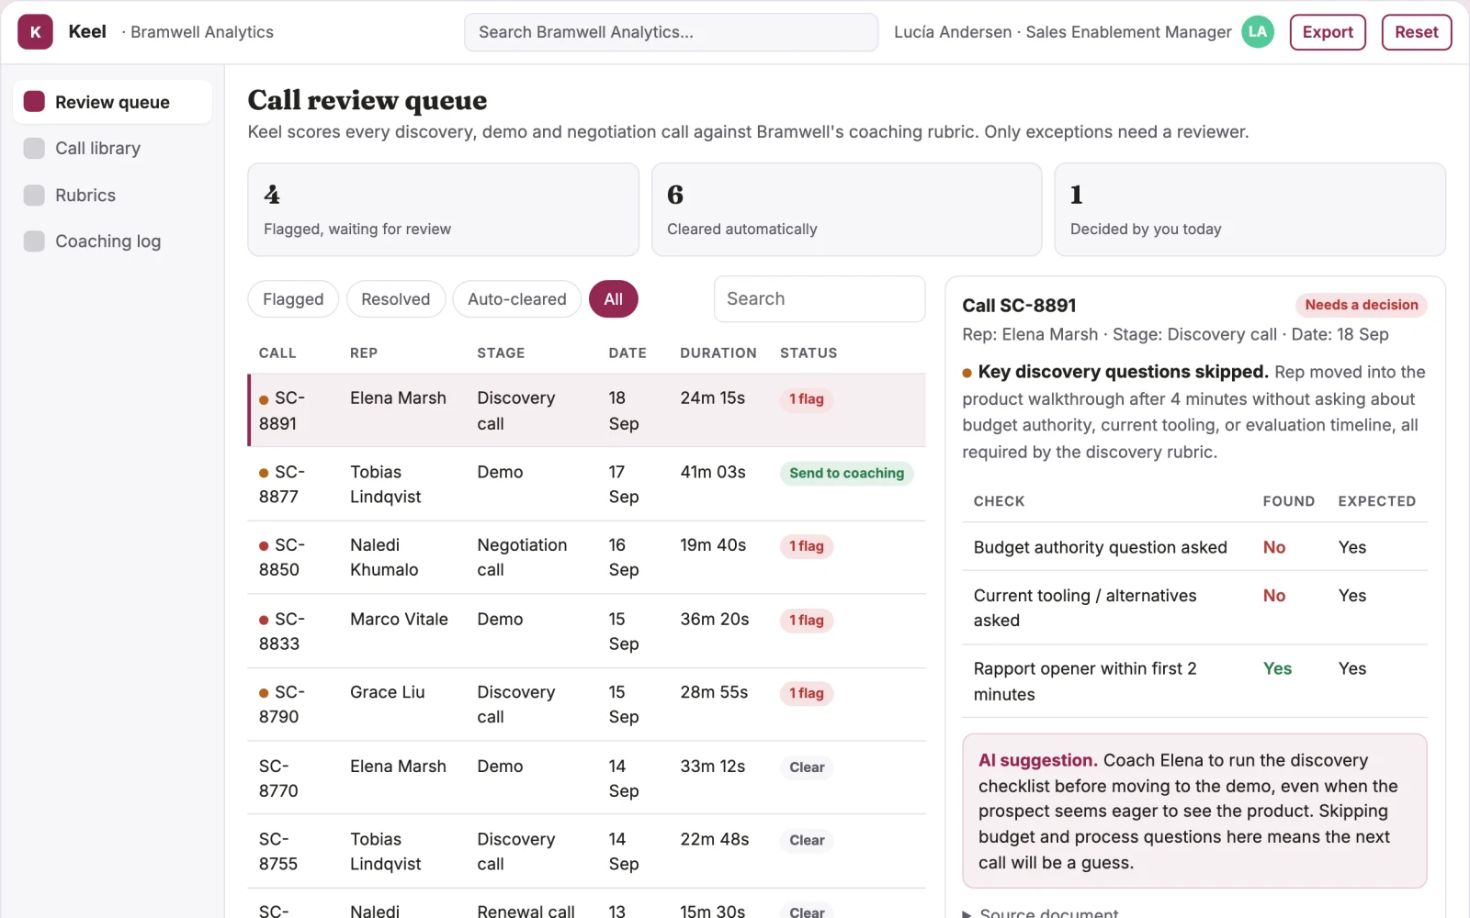1470x918 pixels.
Task: Click the call queue Search box
Action: click(x=820, y=298)
